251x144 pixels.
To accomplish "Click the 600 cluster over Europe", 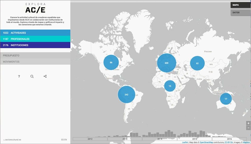I will pyautogui.click(x=167, y=63).
